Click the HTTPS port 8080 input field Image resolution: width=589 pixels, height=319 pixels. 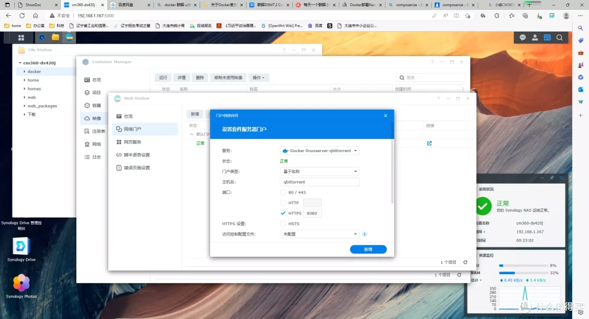[312, 213]
